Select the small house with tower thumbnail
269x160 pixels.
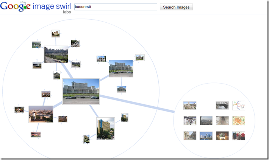click(x=56, y=34)
